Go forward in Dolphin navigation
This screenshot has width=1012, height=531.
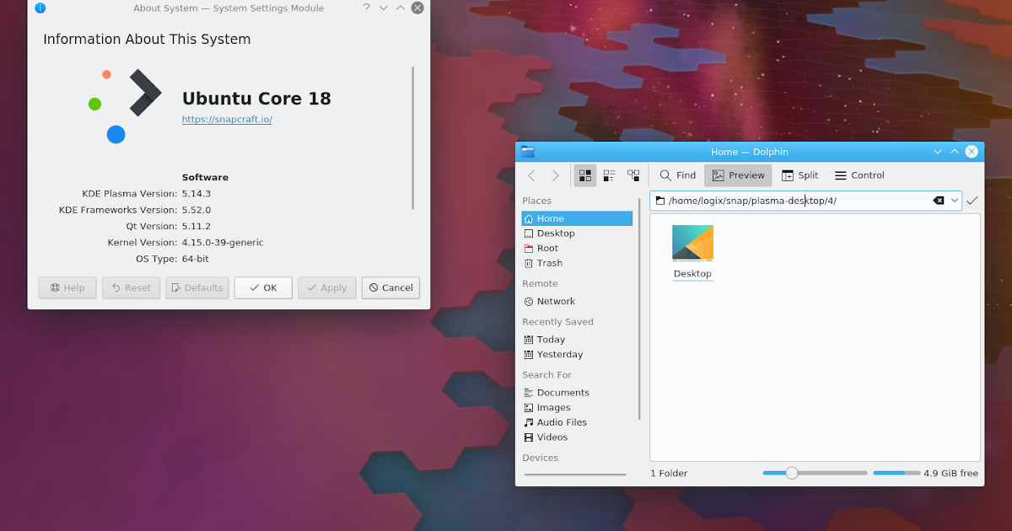555,175
